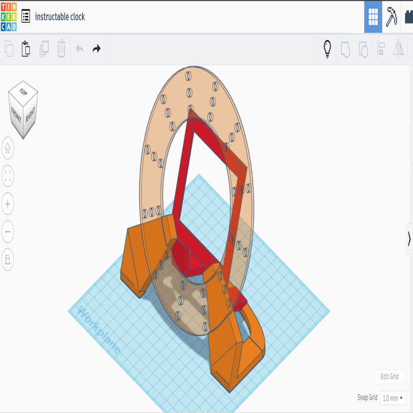413x413 pixels.
Task: Click the copy icon in the toolbar
Action: click(9, 49)
